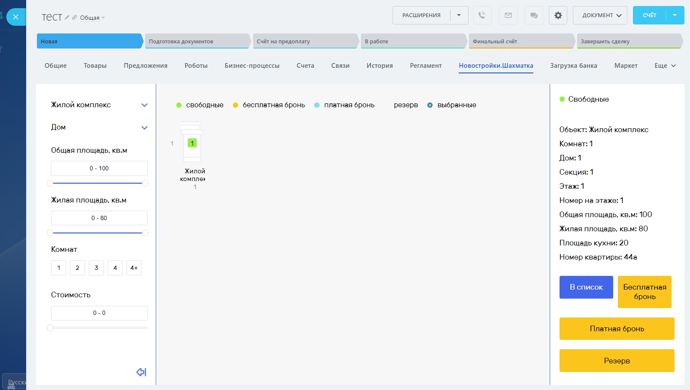The width and height of the screenshot is (690, 390).
Task: Open the settings gear icon
Action: pos(558,15)
